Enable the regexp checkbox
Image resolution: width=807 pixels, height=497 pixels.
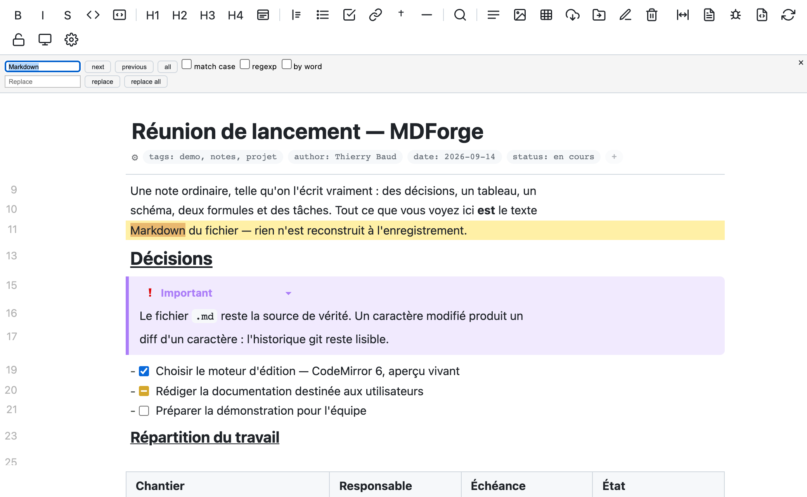tap(245, 64)
